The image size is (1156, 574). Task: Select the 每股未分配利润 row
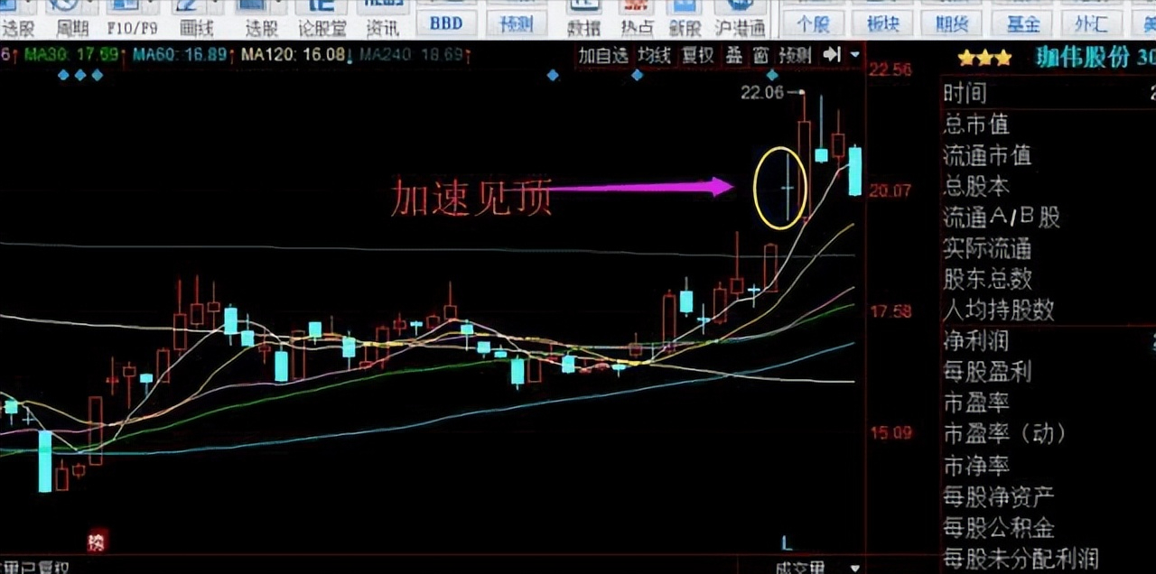(x=1049, y=557)
